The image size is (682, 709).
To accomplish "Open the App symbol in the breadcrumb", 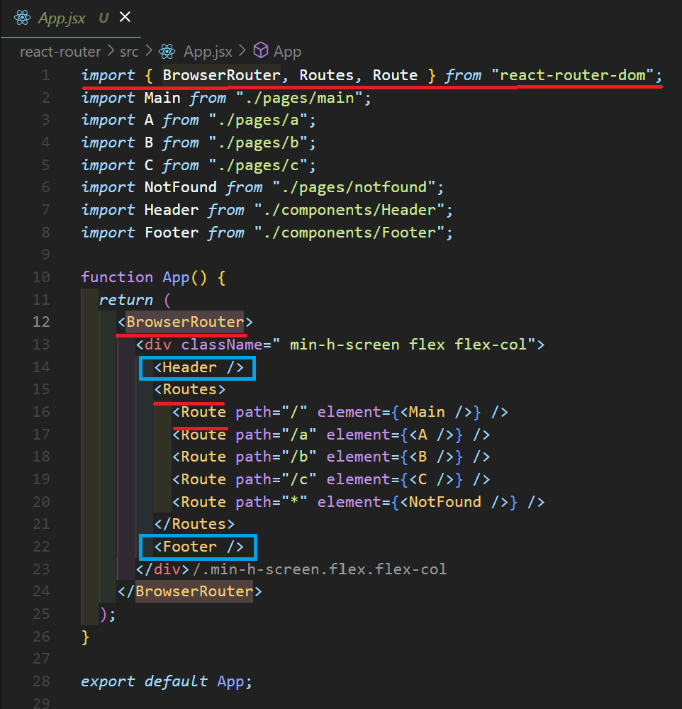I will pyautogui.click(x=287, y=52).
